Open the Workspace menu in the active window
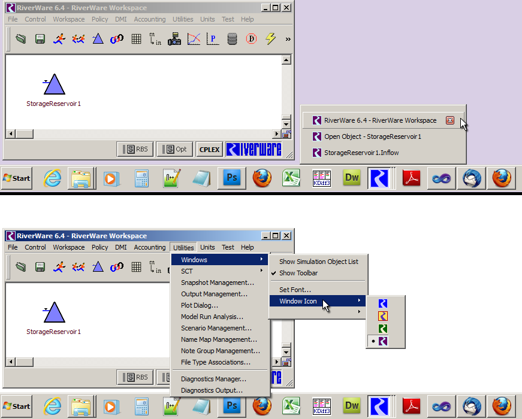The image size is (522, 419). point(69,247)
